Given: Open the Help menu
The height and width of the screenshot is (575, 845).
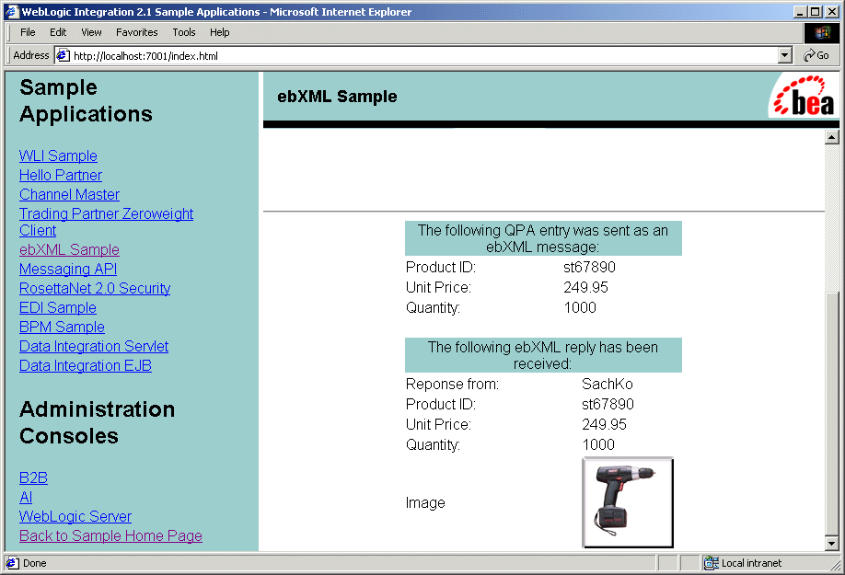Looking at the screenshot, I should pyautogui.click(x=219, y=32).
